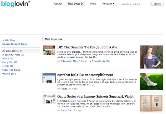Switch to New posts (4) tab
Screen dimensions: 166x114
76,4
